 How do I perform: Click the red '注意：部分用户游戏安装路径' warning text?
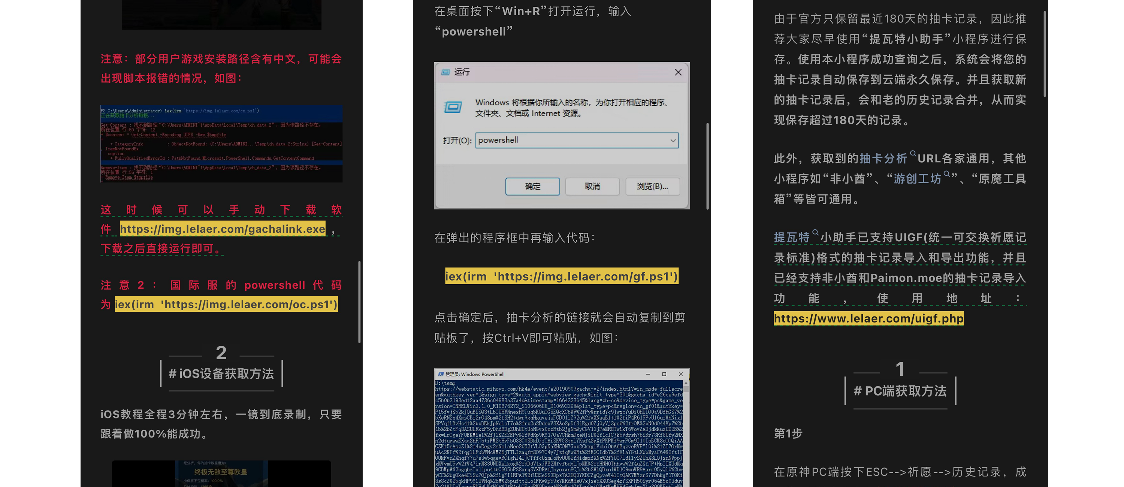(x=221, y=69)
